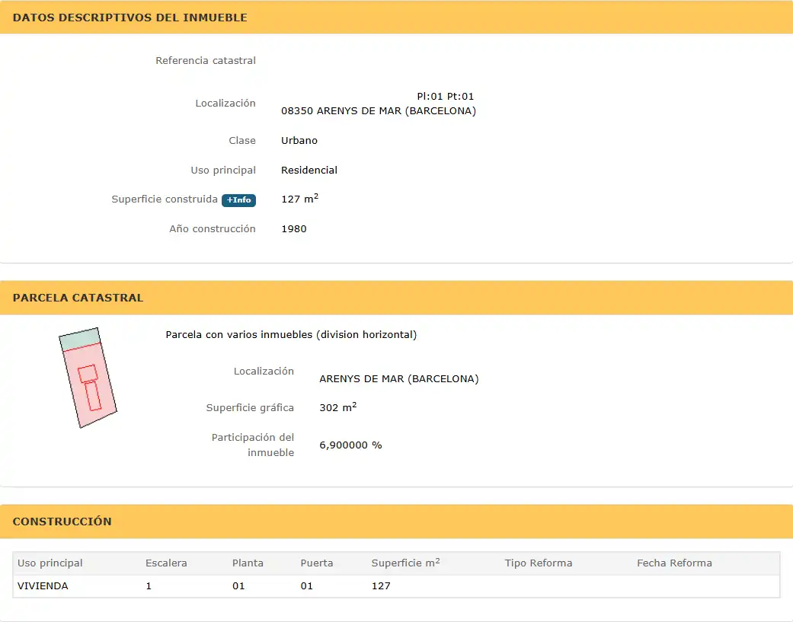Select the "Año construcción" label
The height and width of the screenshot is (622, 793).
pos(213,229)
